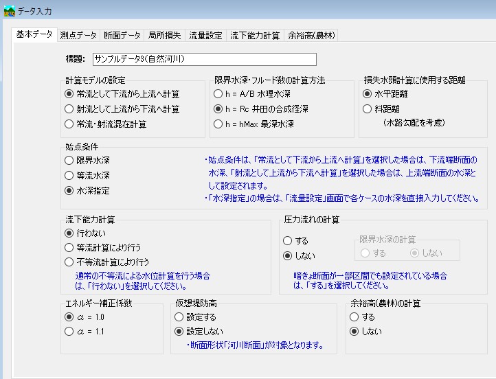Choose 限界水深 start condition
Image resolution: width=496 pixels, height=379 pixels.
[87, 160]
